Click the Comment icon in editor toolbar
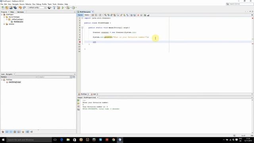Screen dimensions: 254x143 (145, 15)
